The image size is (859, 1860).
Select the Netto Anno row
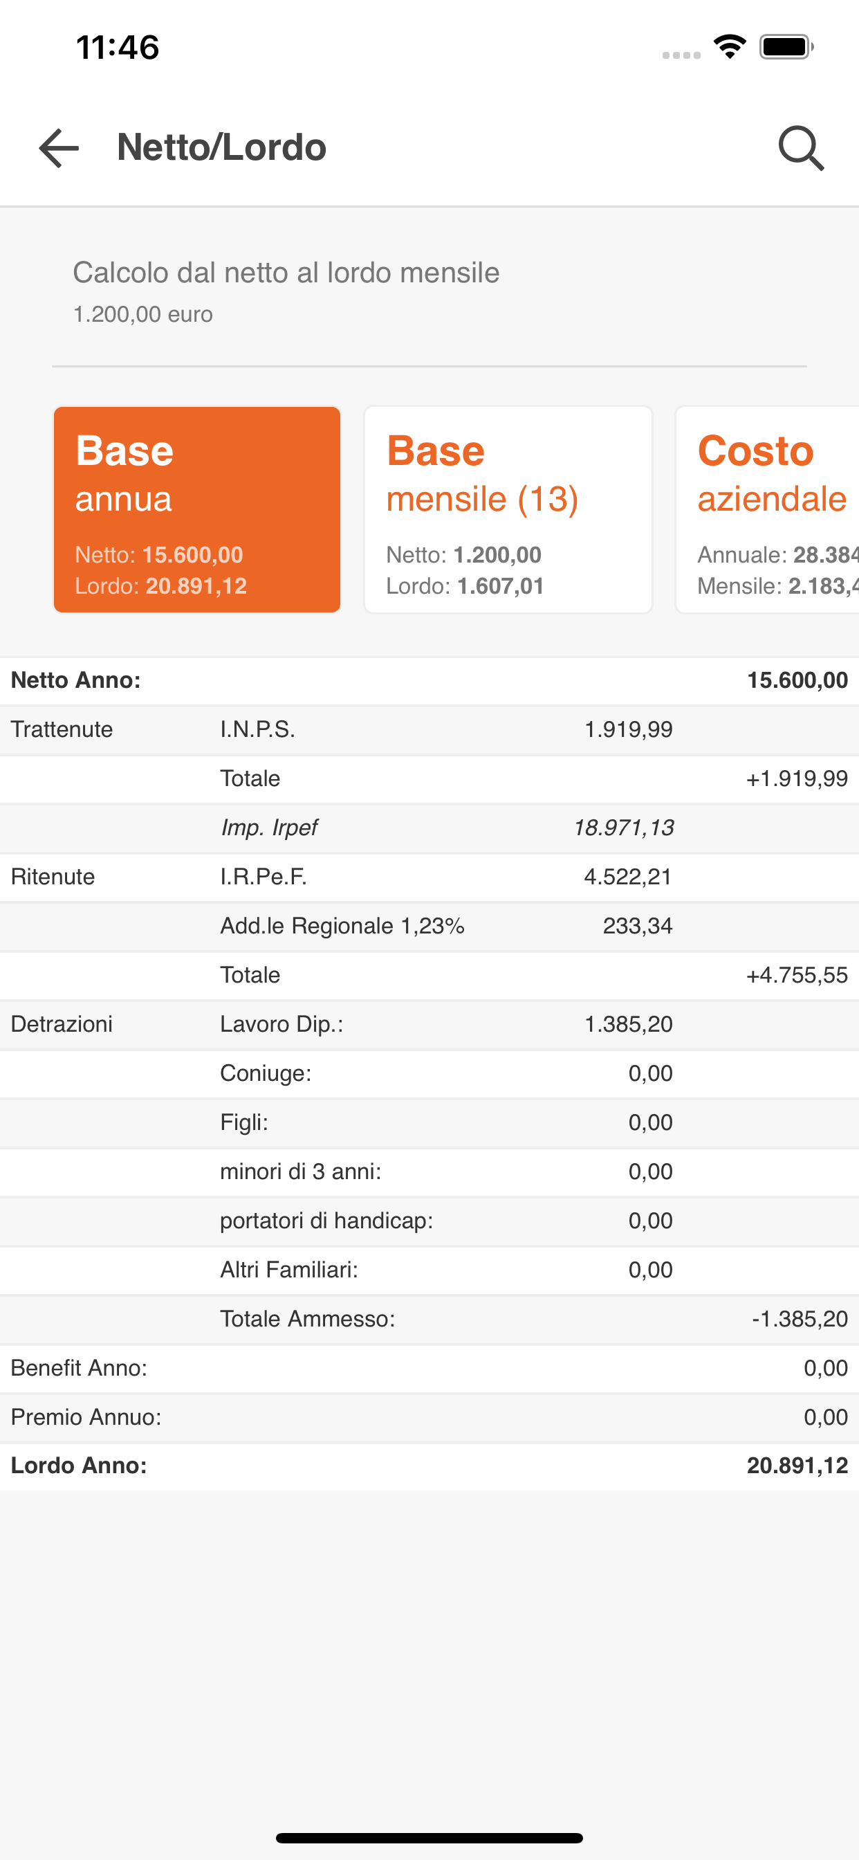(429, 680)
